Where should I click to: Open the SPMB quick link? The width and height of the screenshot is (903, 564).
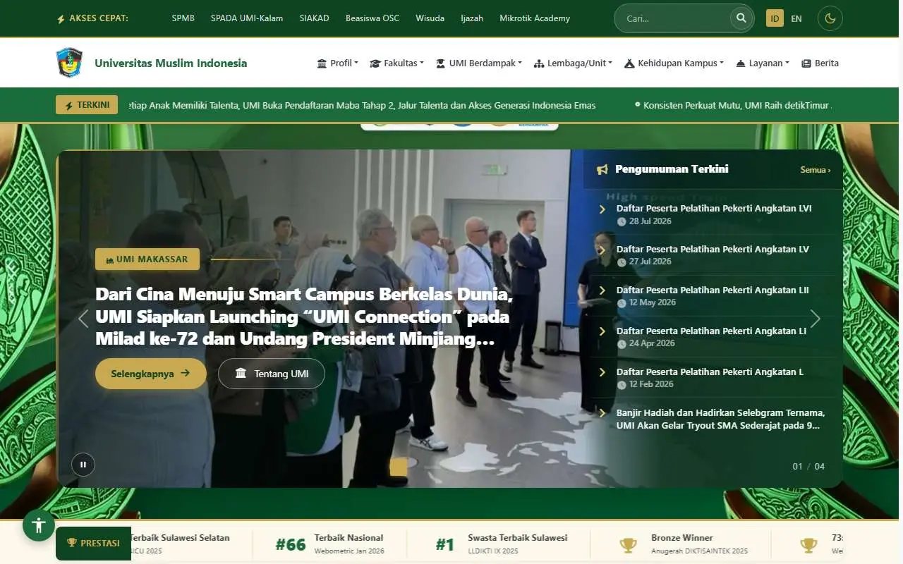click(183, 18)
